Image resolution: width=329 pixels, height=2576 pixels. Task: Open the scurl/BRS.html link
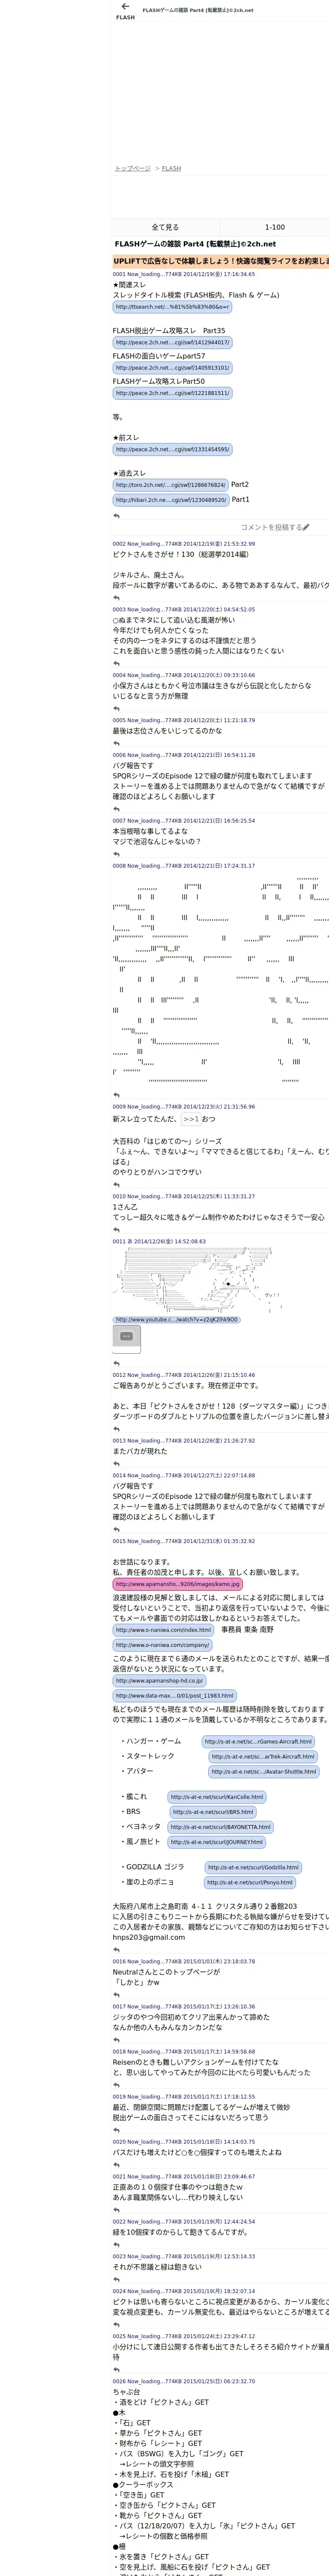[213, 1812]
